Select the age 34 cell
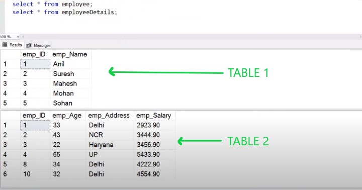362x190 pixels. click(x=68, y=164)
